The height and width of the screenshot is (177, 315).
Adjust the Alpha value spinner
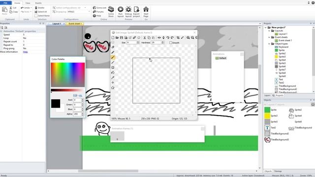click(x=82, y=114)
